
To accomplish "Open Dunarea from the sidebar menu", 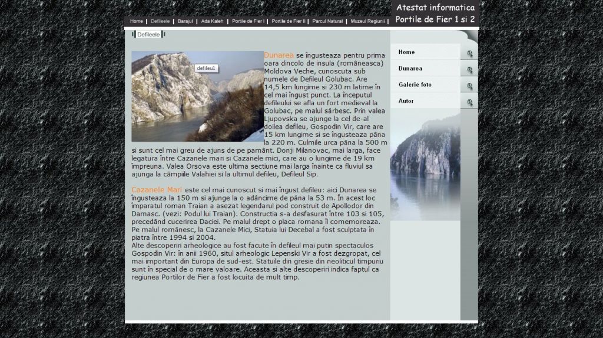I will 410,69.
